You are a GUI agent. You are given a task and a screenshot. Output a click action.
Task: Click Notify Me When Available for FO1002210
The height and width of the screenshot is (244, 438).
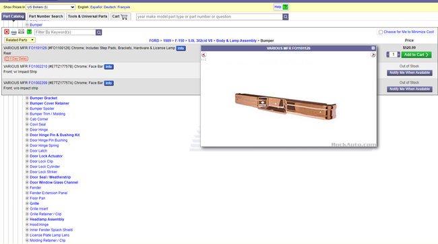410,73
